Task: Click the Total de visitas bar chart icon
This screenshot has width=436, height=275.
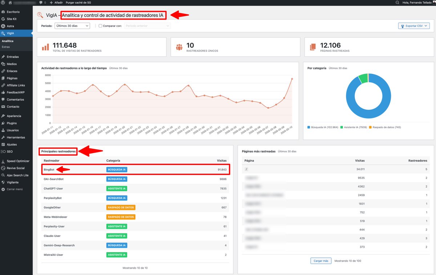Action: [x=45, y=47]
